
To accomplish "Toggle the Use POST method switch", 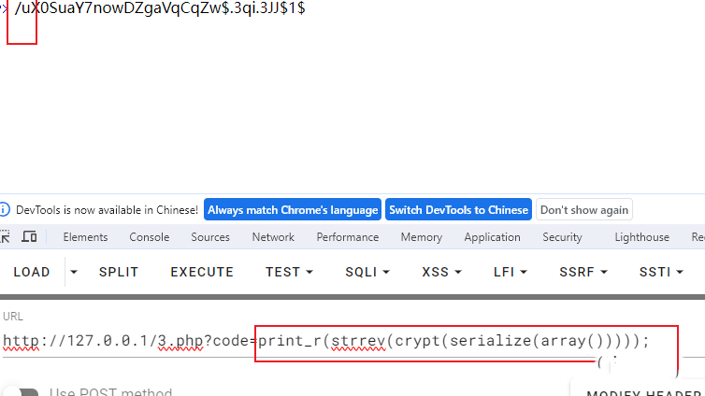I will [x=22, y=392].
